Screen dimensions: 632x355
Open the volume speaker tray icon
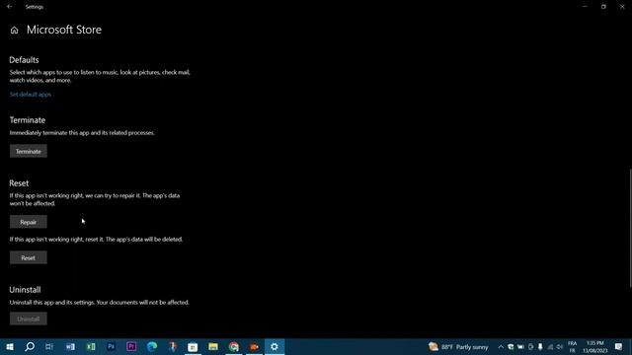coord(560,346)
